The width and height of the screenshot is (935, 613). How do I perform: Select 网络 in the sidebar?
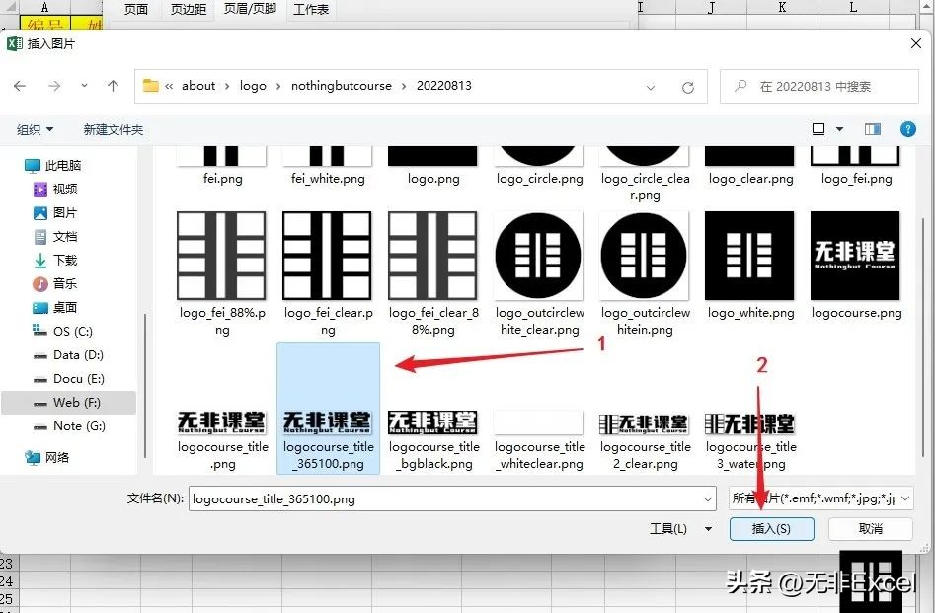[47, 457]
